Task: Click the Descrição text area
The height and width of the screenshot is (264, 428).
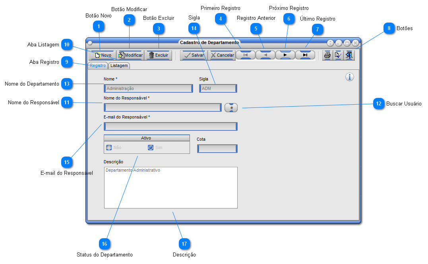Action: (x=171, y=188)
